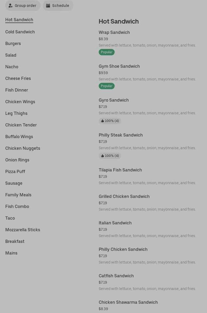Navigate to Mozzarella Sticks category

[23, 230]
